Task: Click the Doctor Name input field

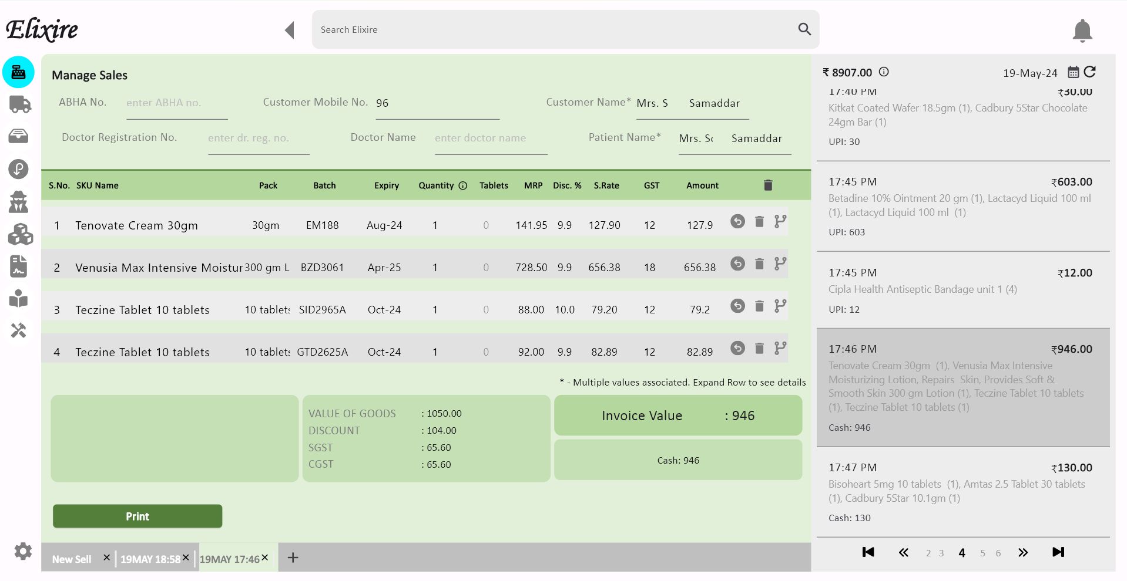Action: coord(491,139)
